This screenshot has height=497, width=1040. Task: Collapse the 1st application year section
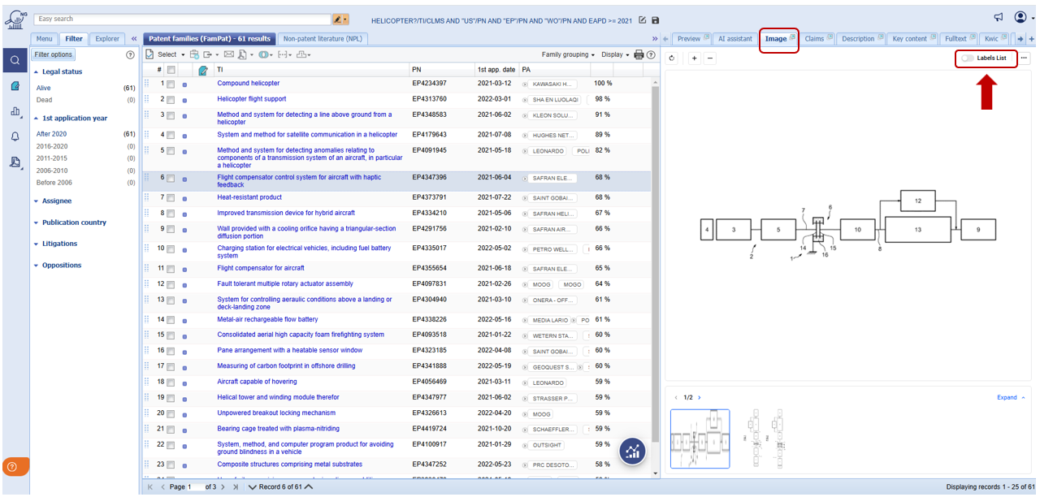click(x=70, y=118)
